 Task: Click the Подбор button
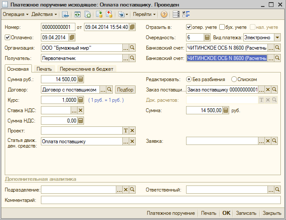[125, 90]
